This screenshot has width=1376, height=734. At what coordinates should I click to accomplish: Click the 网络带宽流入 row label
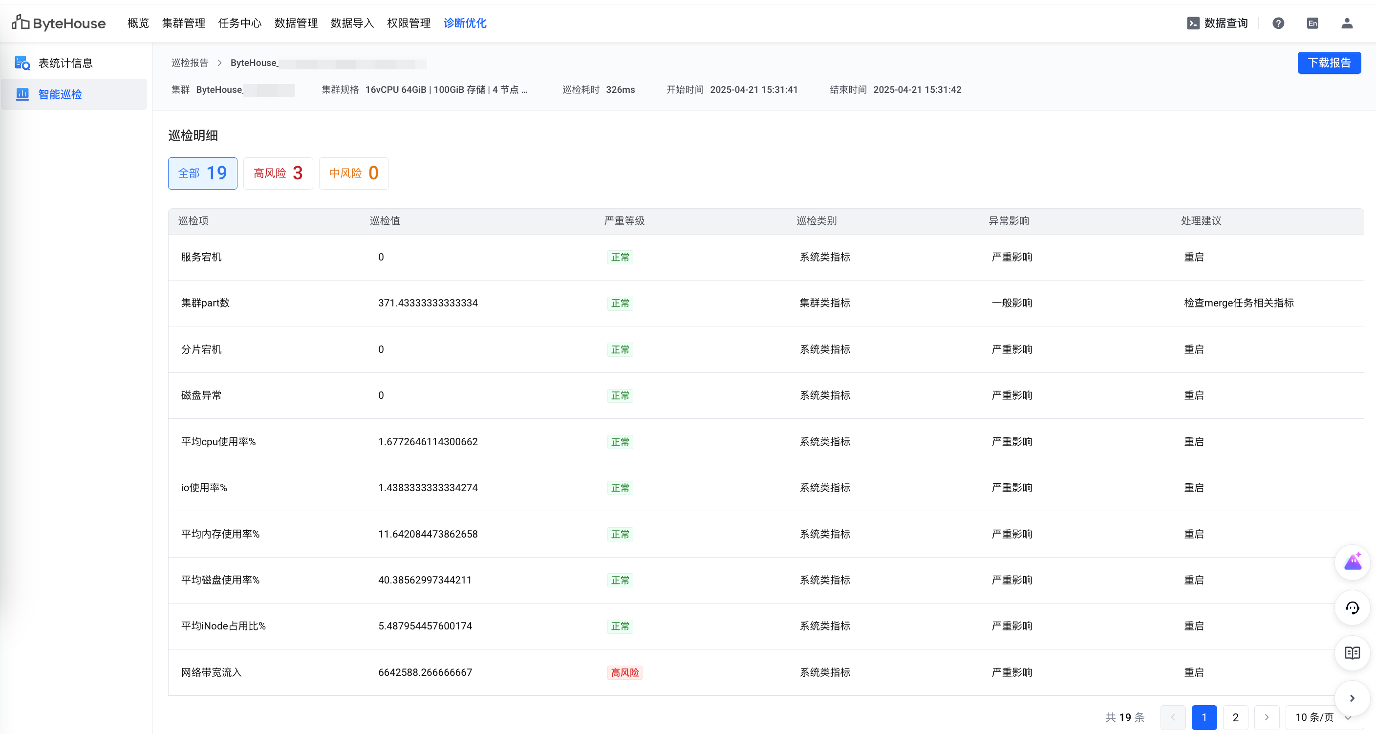click(x=211, y=672)
